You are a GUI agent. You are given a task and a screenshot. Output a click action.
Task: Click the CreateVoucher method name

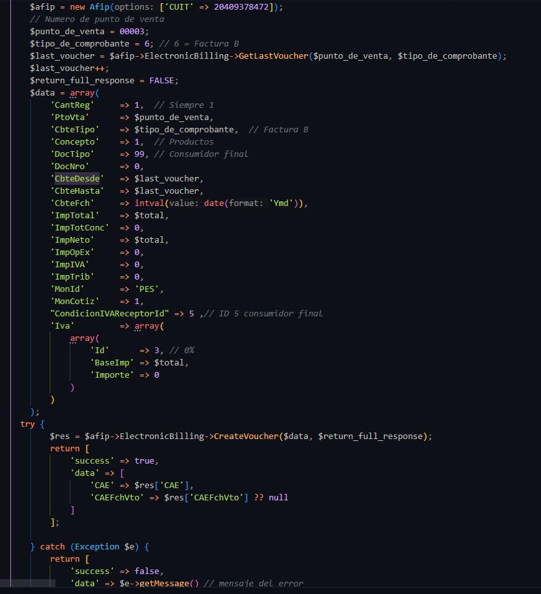click(246, 436)
